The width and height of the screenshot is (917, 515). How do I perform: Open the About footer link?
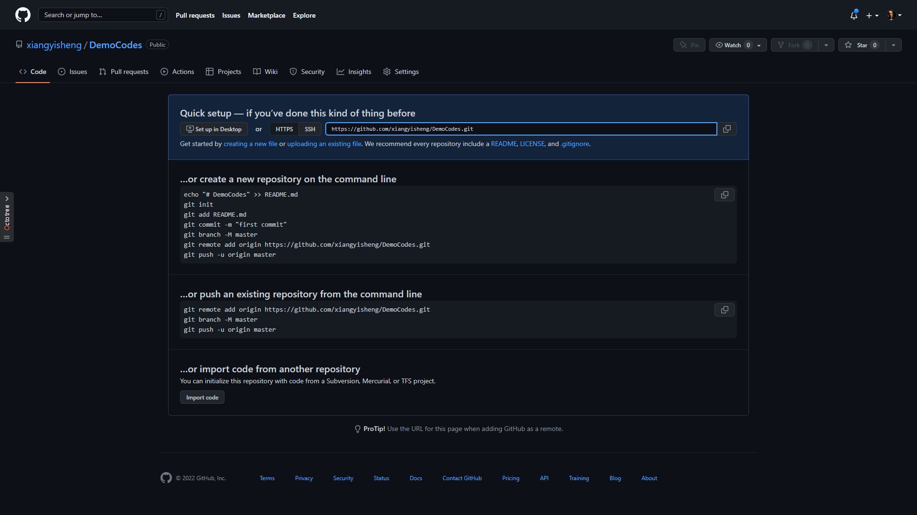[649, 478]
